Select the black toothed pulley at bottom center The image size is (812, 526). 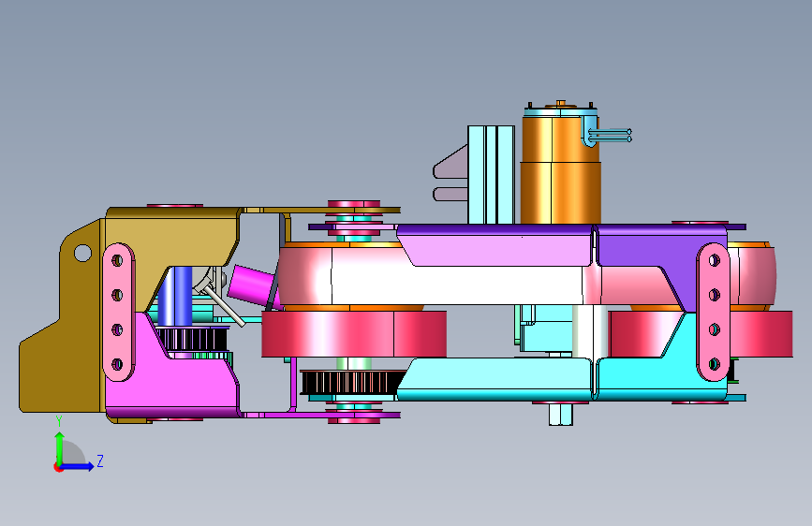click(x=352, y=383)
